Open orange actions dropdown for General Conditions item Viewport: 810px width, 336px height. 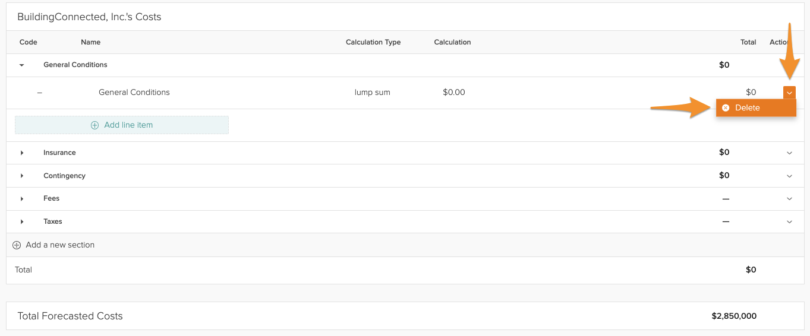[789, 93]
